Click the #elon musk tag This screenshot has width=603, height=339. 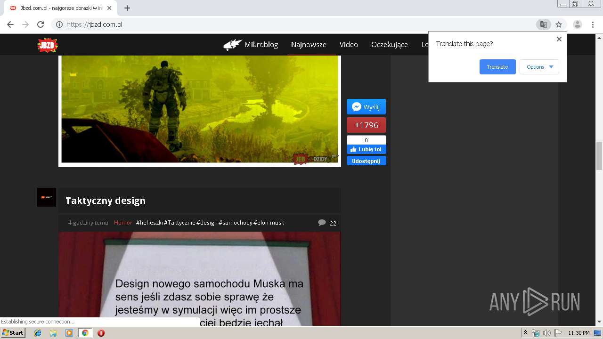tap(269, 223)
